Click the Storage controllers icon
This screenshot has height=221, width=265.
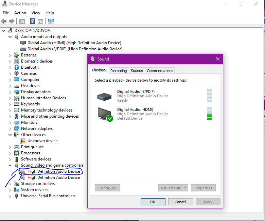click(x=17, y=184)
